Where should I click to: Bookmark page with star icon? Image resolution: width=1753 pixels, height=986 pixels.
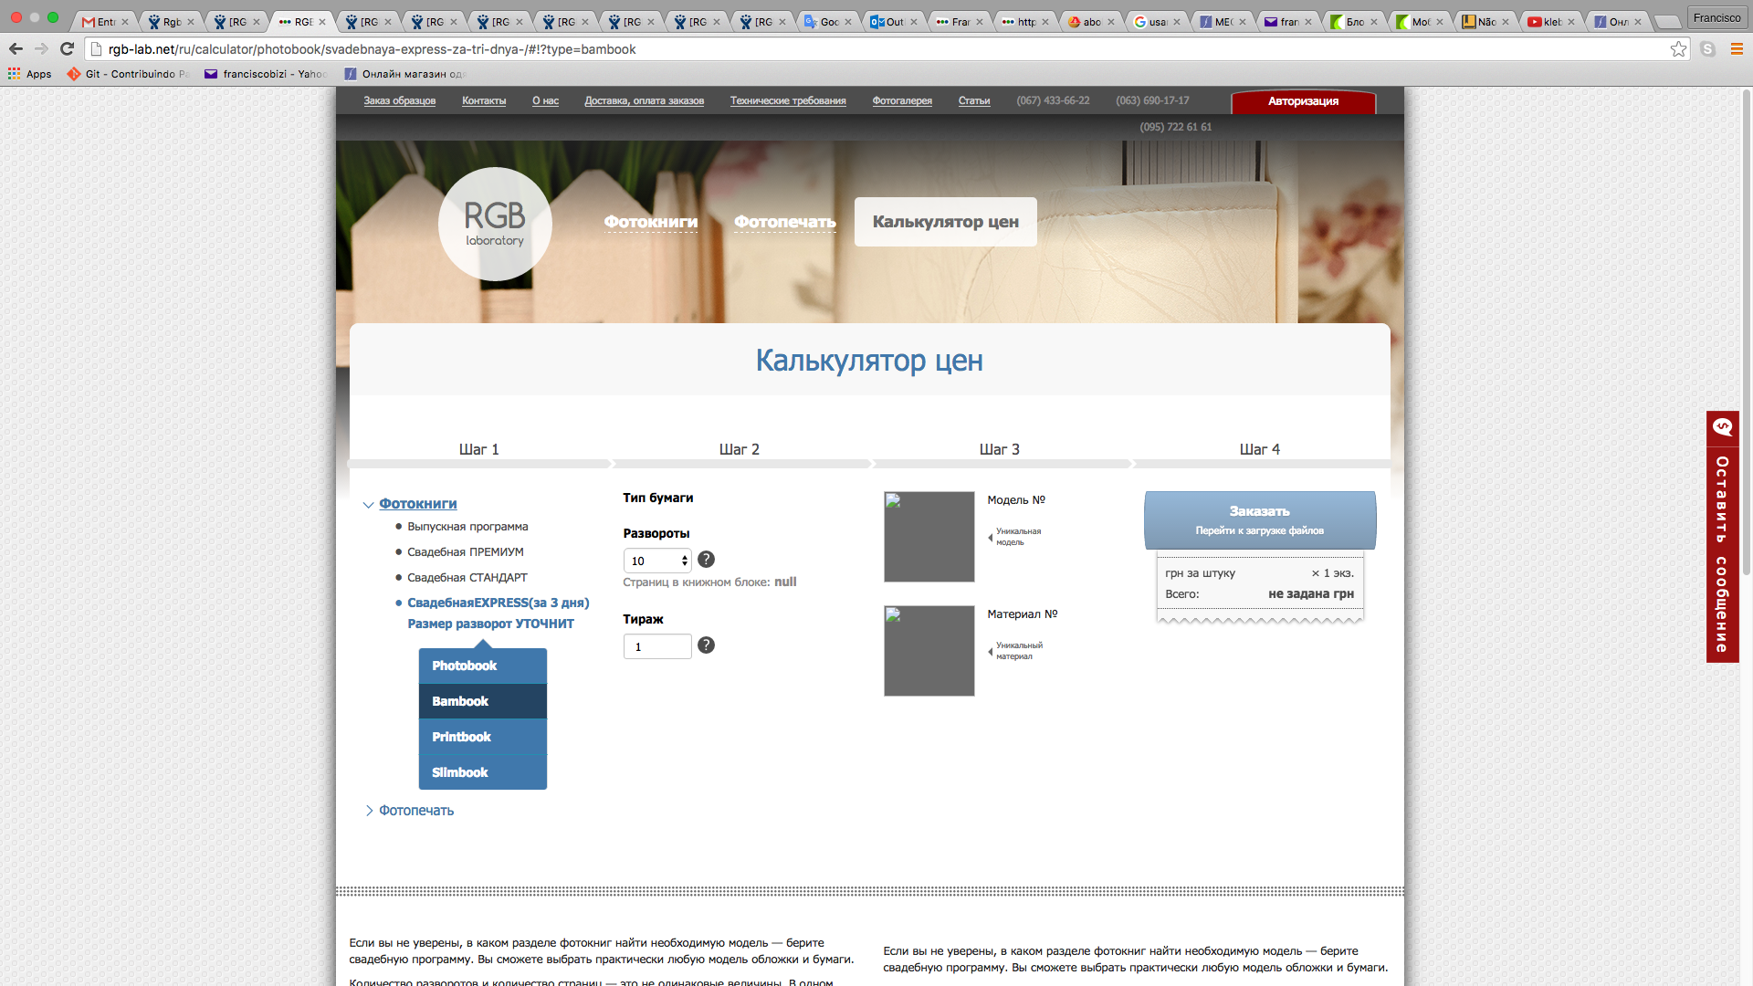(x=1678, y=49)
